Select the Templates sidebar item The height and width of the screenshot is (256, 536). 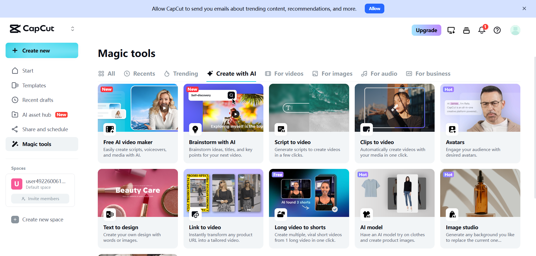(x=34, y=85)
